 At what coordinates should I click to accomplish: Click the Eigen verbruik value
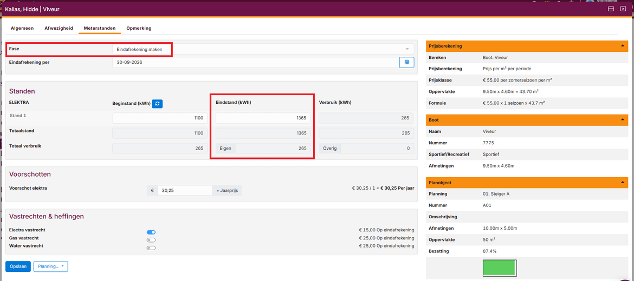pyautogui.click(x=273, y=149)
